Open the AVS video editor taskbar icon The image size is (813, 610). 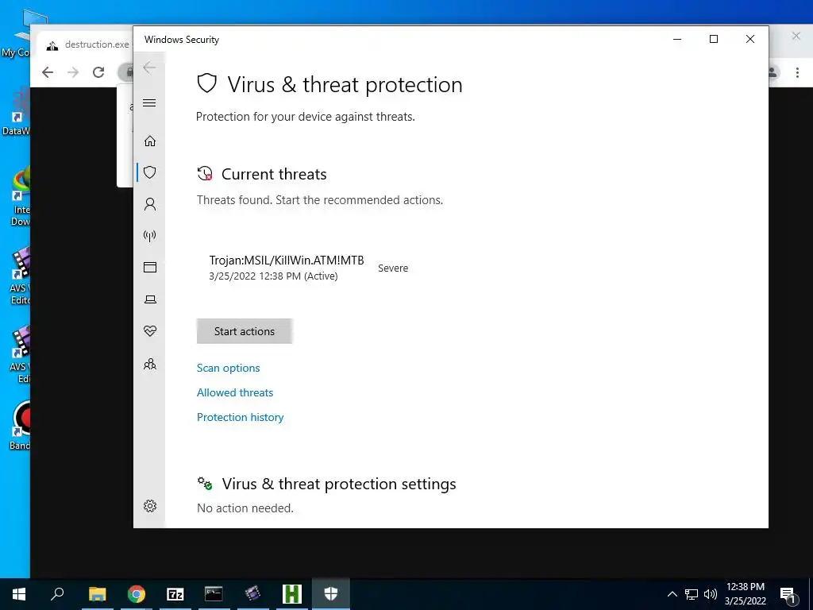pos(253,594)
